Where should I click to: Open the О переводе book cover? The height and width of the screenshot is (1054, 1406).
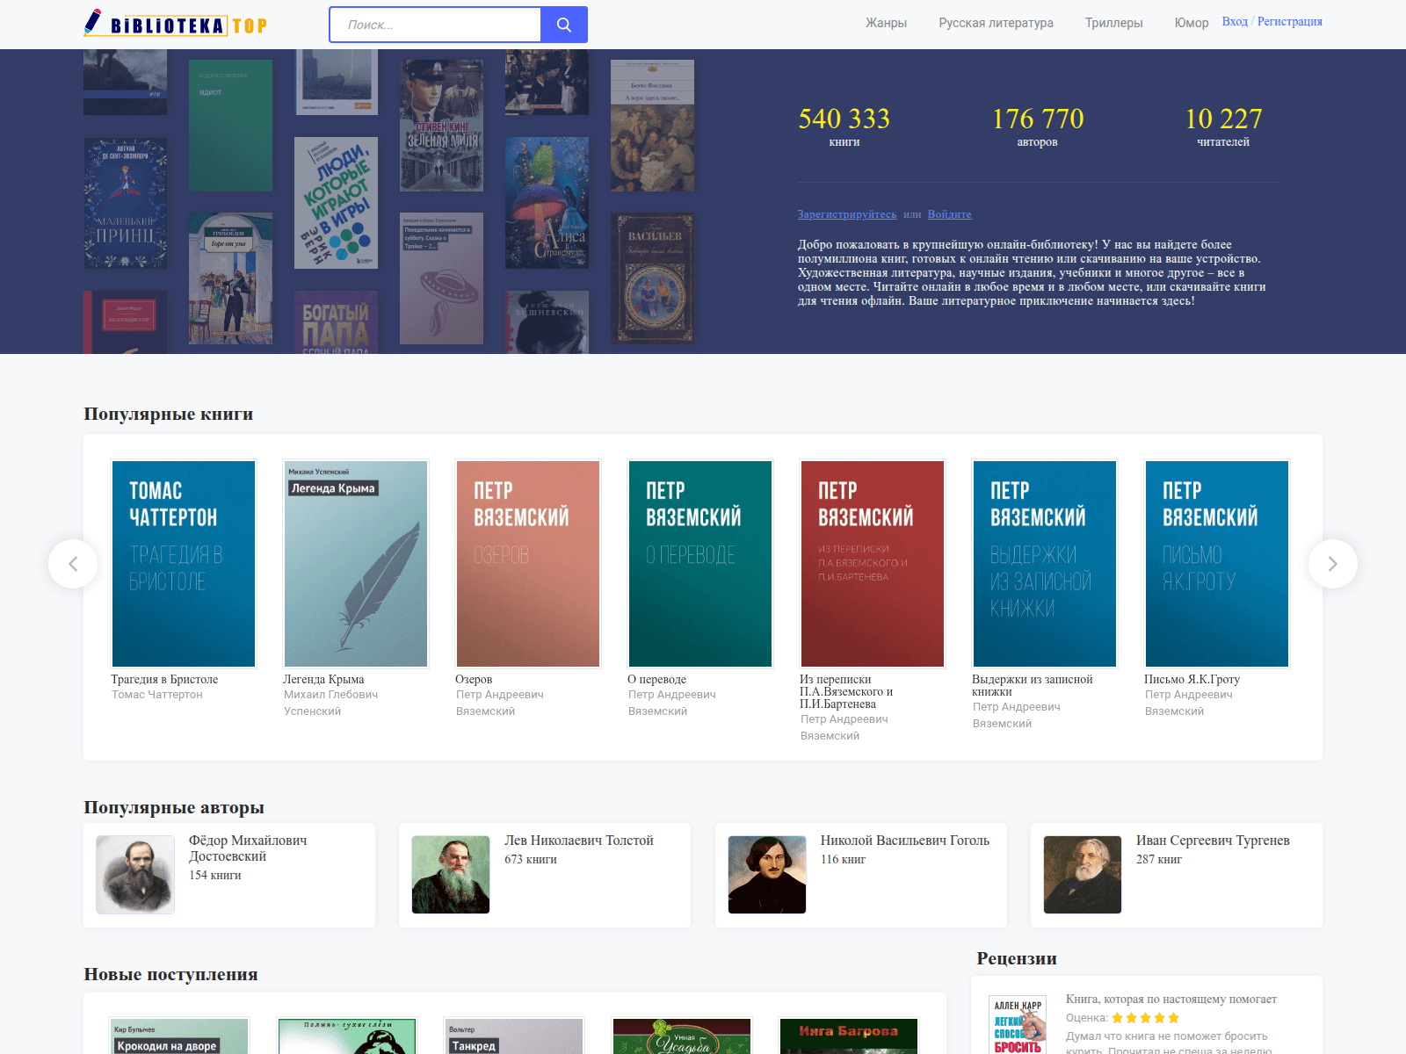pos(700,564)
